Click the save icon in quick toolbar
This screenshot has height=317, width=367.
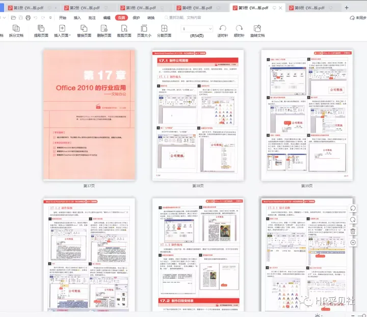pyautogui.click(x=21, y=18)
